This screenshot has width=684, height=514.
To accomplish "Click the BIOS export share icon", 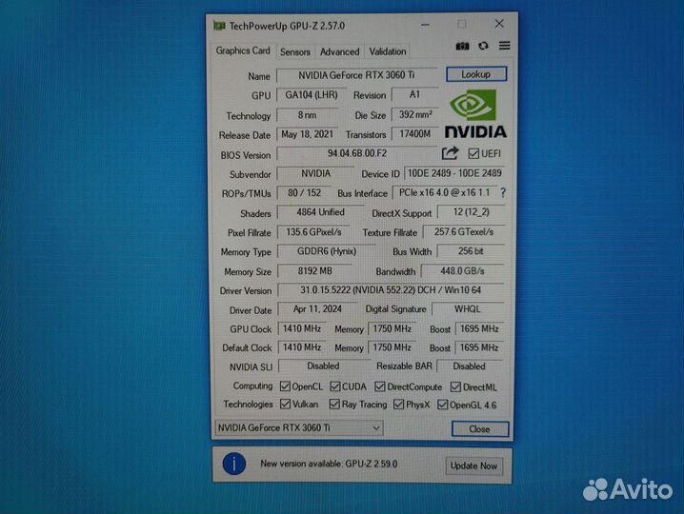I will [x=450, y=153].
